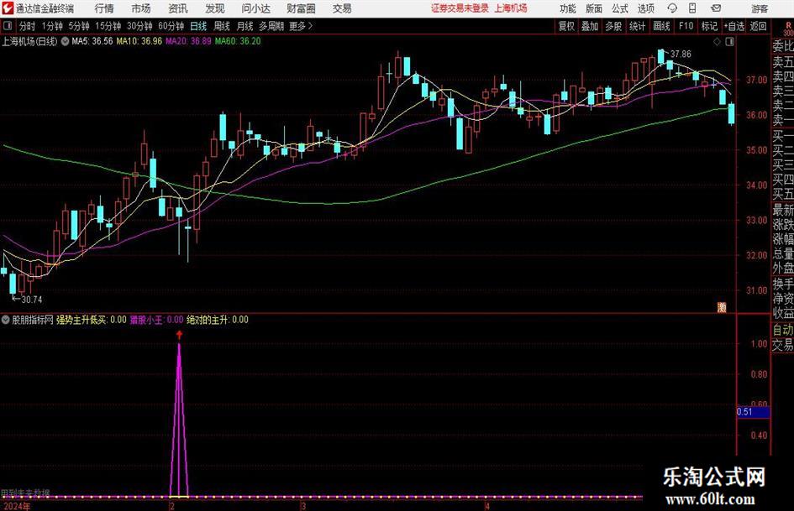Activate the 画线 drawing tools button

(661, 26)
